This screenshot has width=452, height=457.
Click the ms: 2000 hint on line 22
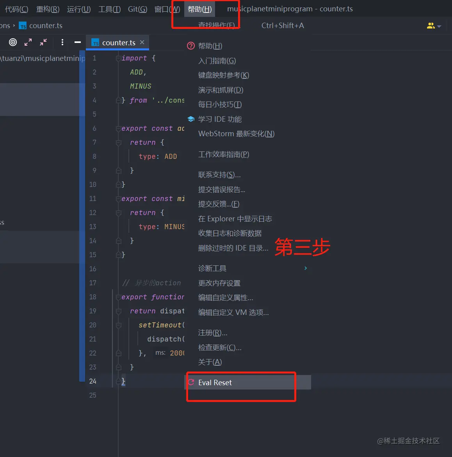pos(170,353)
